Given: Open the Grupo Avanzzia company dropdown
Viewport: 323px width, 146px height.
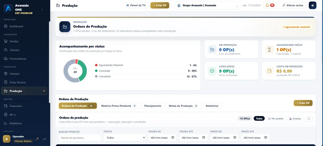Looking at the screenshot, I should [x=207, y=5].
